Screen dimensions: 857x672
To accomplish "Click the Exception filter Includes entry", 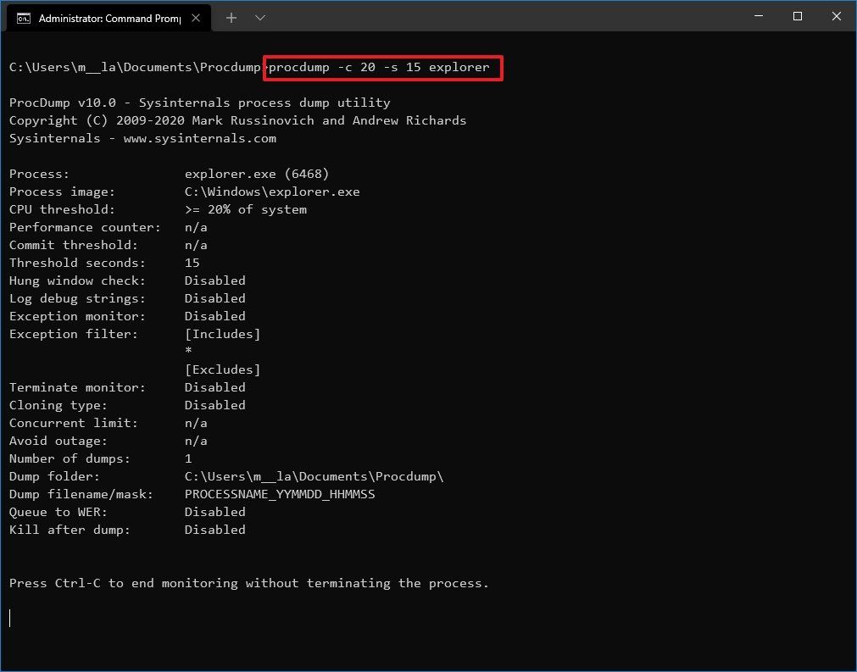I will point(222,333).
